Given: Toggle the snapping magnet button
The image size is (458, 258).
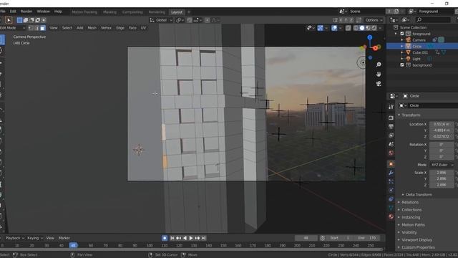Looking at the screenshot, I should pyautogui.click(x=189, y=20).
